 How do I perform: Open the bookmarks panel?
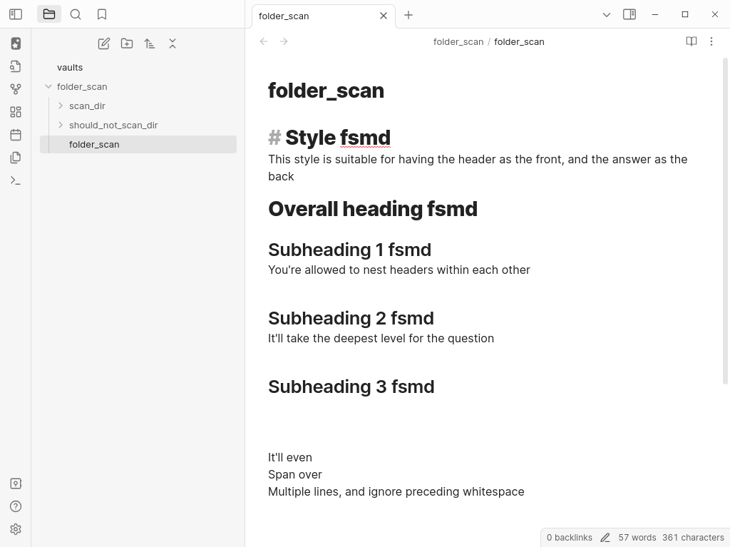(102, 14)
